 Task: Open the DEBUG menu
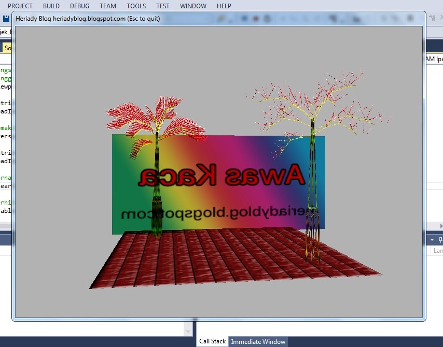click(79, 6)
